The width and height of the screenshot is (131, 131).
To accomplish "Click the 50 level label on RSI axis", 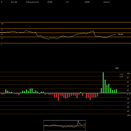I will click(2, 34).
